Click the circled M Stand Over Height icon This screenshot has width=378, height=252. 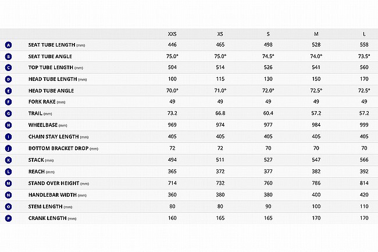[x=9, y=183]
